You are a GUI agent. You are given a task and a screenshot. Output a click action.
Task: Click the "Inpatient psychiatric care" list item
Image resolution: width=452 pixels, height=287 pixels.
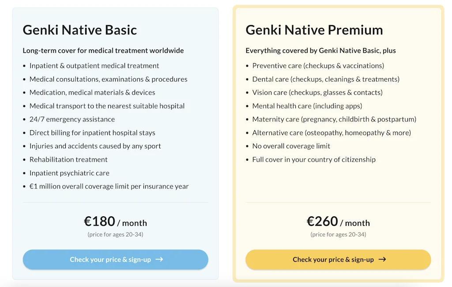(x=69, y=173)
